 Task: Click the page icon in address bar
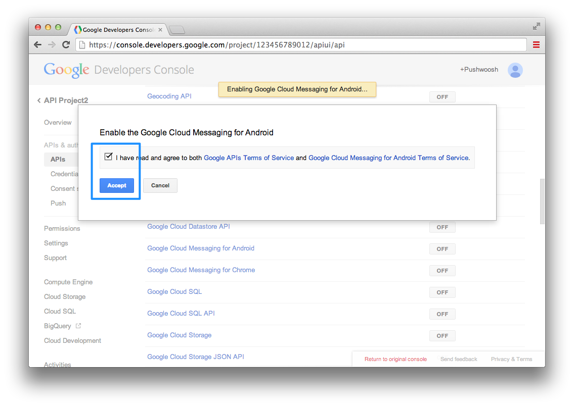[x=82, y=44]
